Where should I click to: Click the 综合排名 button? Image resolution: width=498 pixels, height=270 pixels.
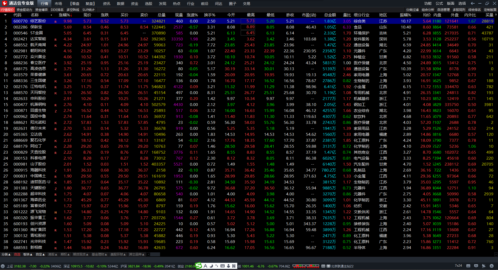click(x=475, y=10)
